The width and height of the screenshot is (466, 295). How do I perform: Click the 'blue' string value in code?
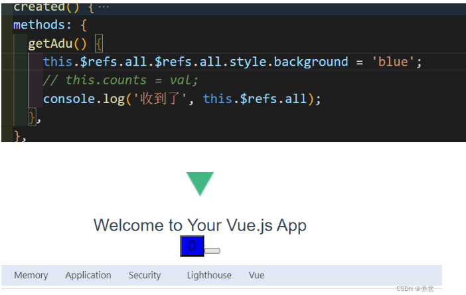pyautogui.click(x=396, y=62)
